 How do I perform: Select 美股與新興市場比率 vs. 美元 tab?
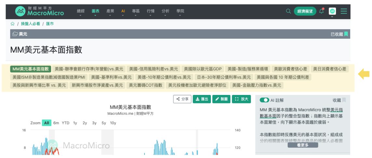(x=39, y=85)
